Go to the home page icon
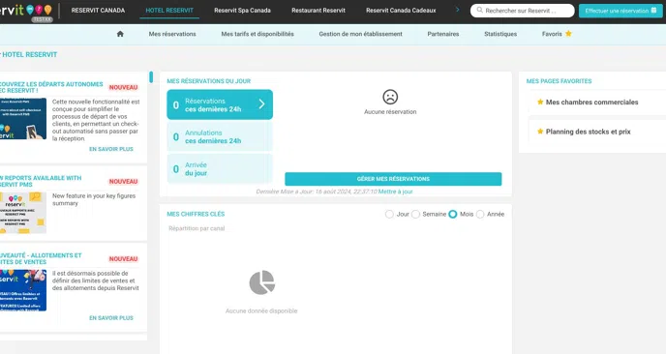 coord(120,34)
